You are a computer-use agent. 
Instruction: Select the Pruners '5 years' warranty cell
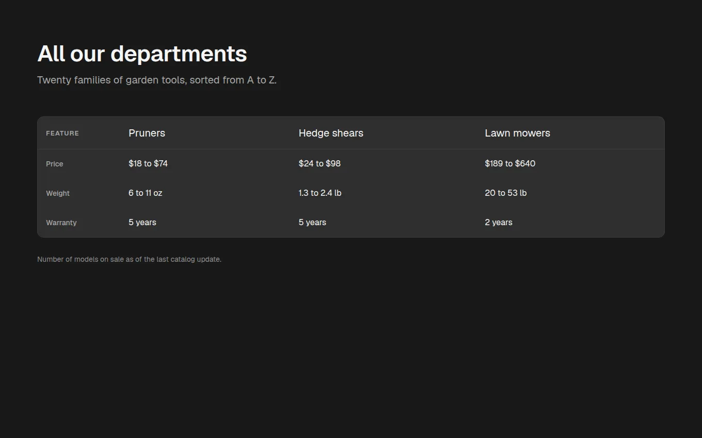142,222
